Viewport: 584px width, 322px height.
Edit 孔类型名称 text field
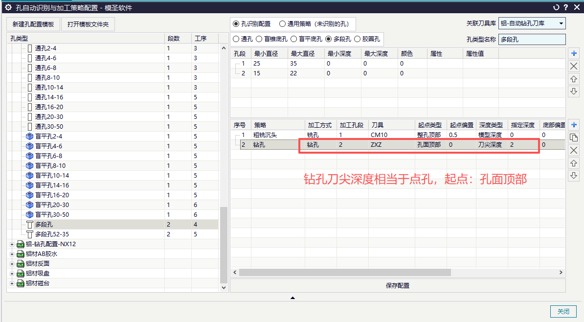point(532,40)
